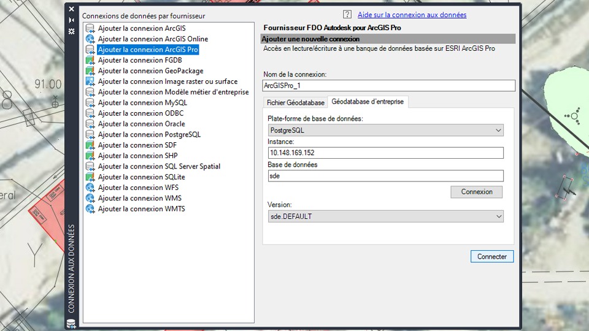Click the SQLite connection icon
Image resolution: width=589 pixels, height=331 pixels.
coord(90,177)
